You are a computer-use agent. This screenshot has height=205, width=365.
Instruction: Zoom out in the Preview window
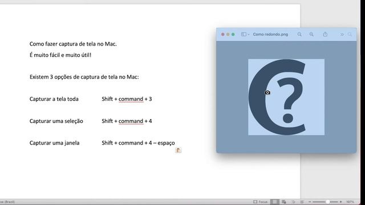pos(299,34)
